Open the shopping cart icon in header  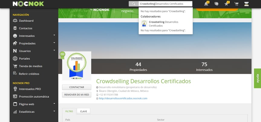237,4
